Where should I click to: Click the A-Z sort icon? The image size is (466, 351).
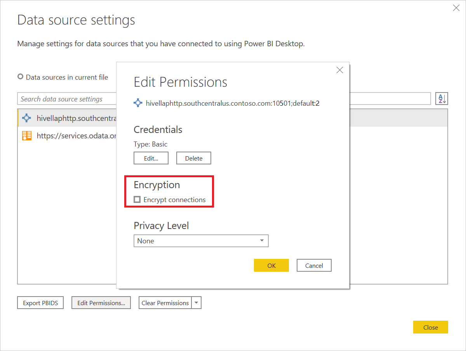point(442,99)
